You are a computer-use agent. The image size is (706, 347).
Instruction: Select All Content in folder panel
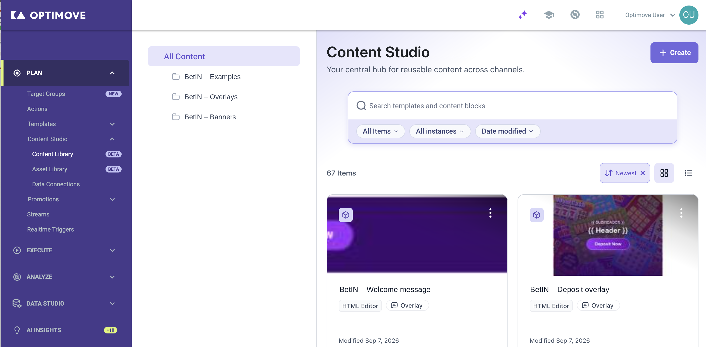point(223,56)
